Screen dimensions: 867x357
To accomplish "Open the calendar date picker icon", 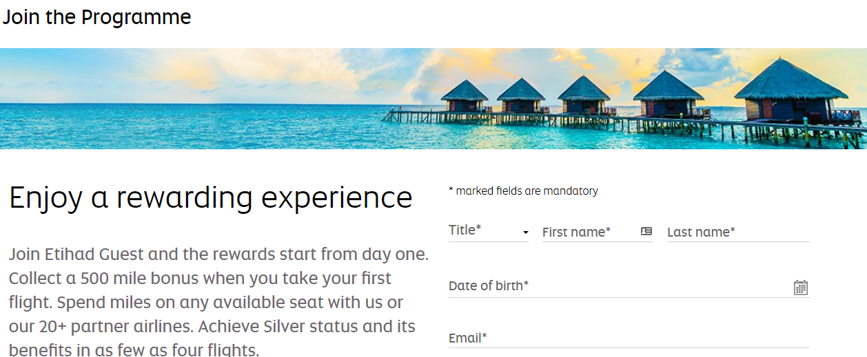I will click(800, 288).
